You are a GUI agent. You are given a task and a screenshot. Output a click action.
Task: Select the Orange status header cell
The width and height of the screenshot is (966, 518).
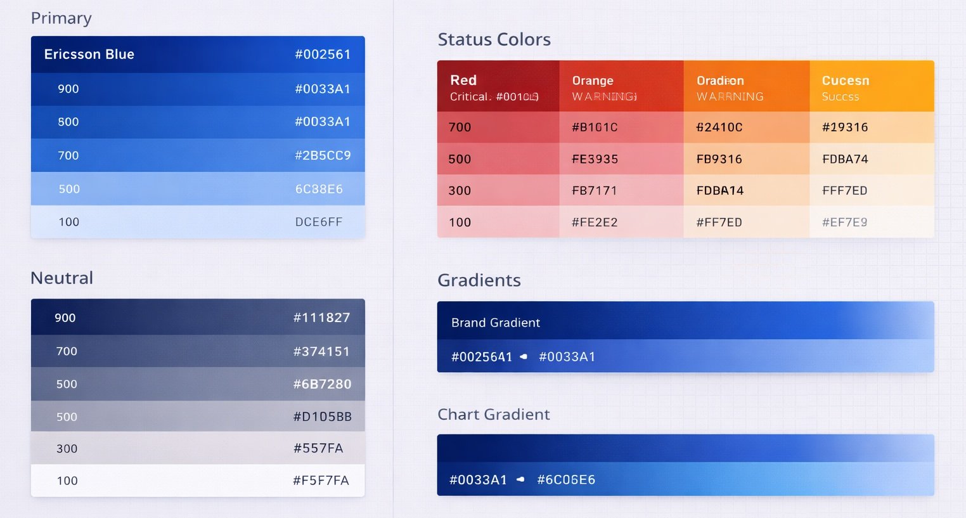pos(622,86)
